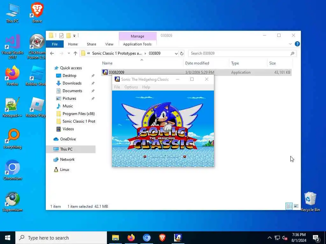
Task: Open the notification center icon
Action: 316,238
